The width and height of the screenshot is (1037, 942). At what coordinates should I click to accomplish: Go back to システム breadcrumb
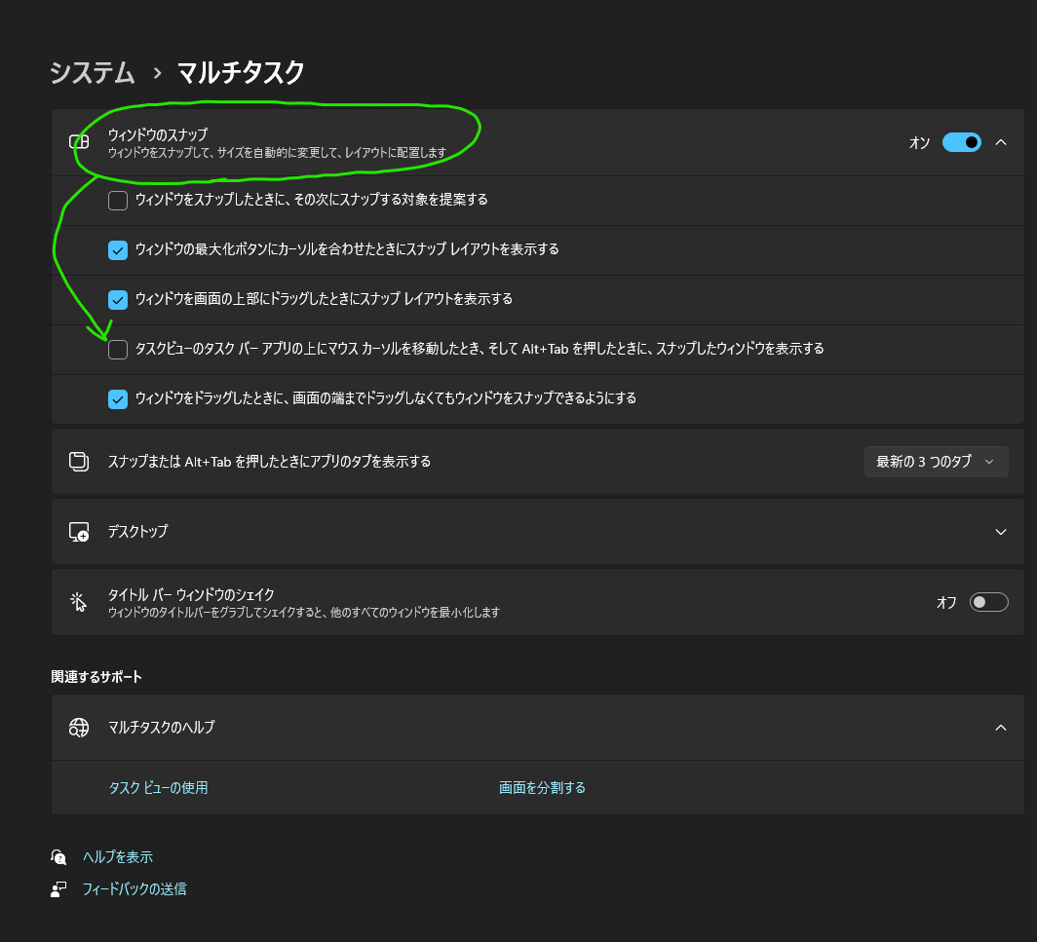tap(92, 72)
